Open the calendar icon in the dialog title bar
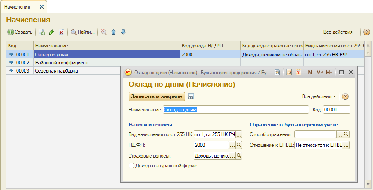Screen dimensions: 373x190 point(299,72)
